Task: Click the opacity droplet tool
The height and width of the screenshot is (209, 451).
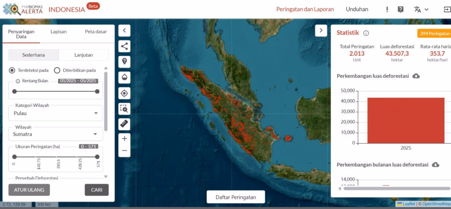Action: (124, 77)
